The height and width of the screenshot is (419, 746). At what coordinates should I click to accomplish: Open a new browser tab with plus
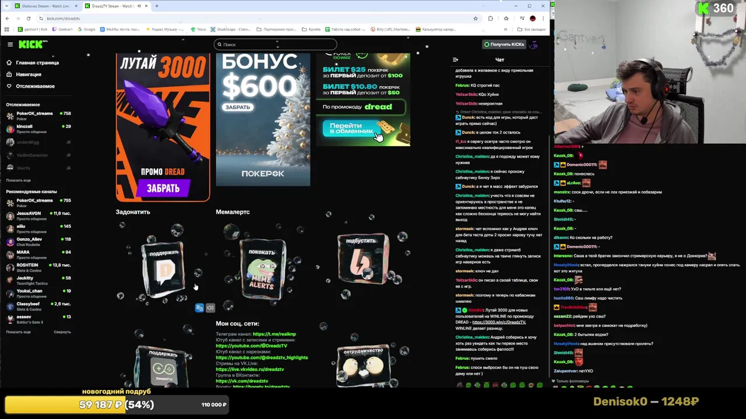pos(156,6)
